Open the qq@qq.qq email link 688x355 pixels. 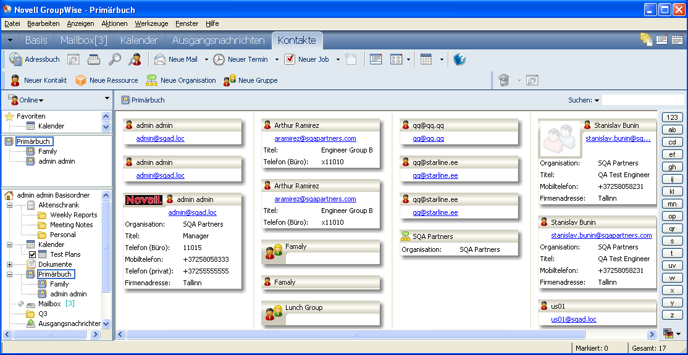(x=428, y=139)
